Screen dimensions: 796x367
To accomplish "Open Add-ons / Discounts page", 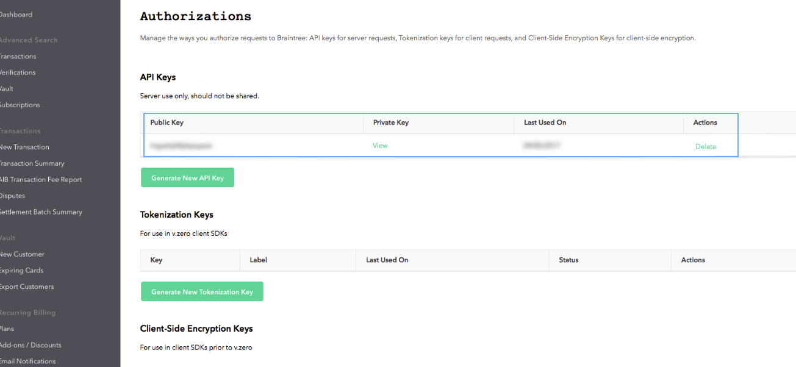I will tap(30, 345).
